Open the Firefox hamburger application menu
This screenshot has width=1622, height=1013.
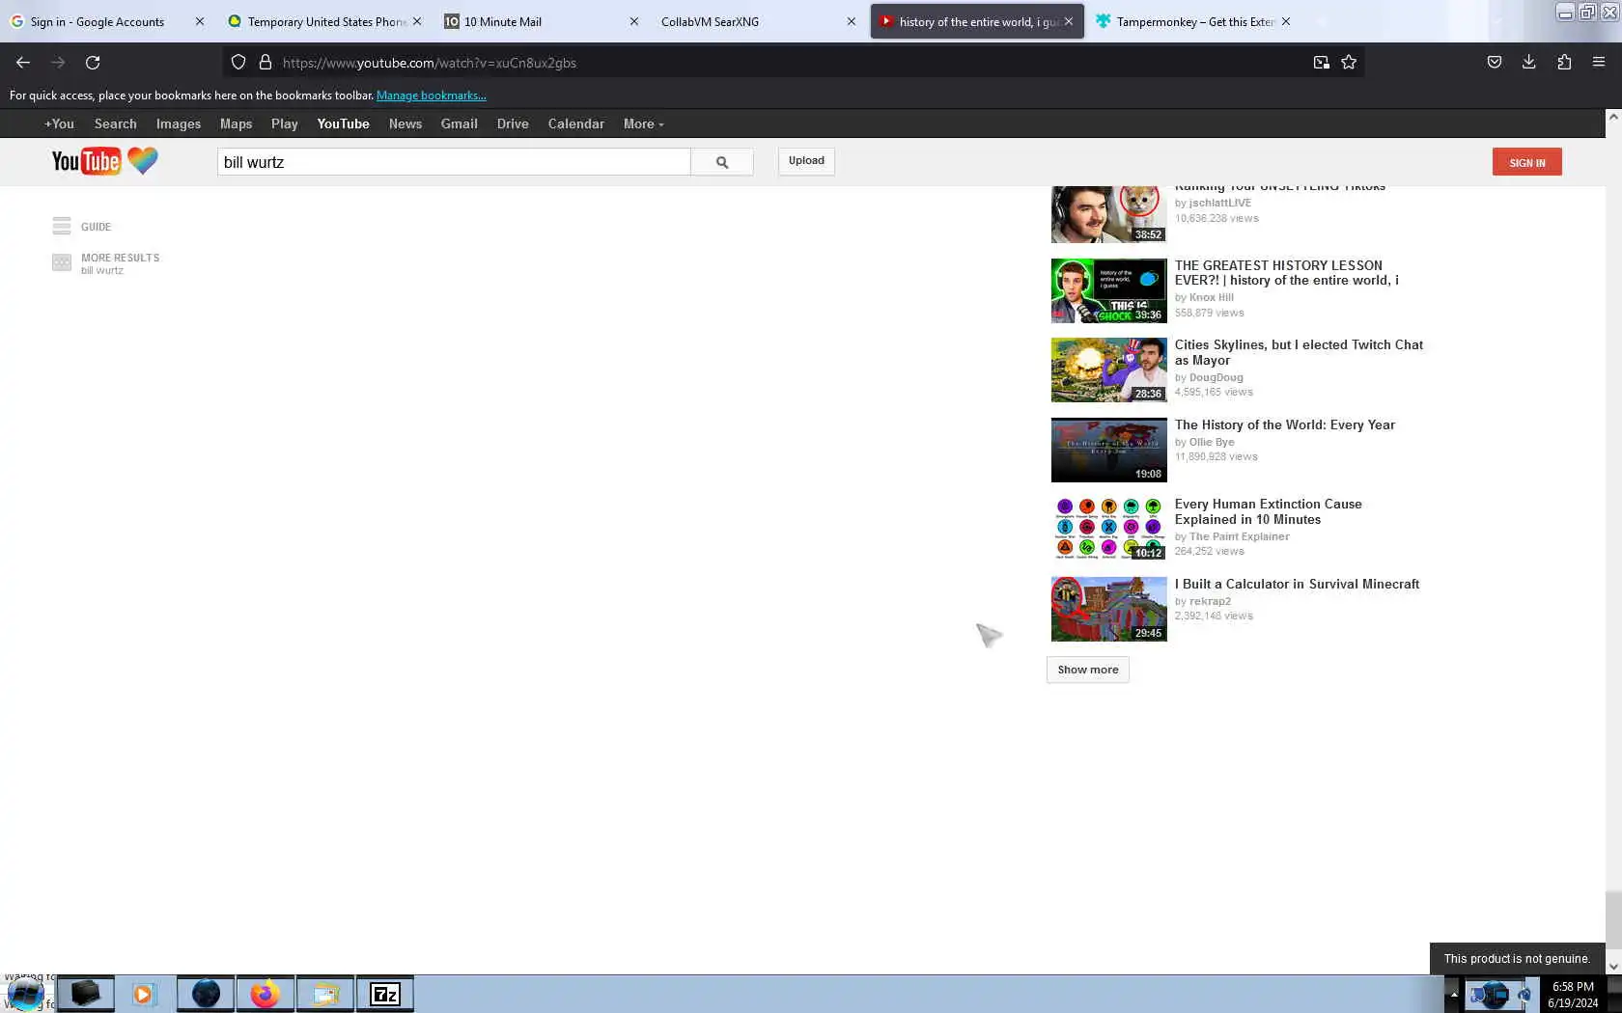[x=1599, y=63]
